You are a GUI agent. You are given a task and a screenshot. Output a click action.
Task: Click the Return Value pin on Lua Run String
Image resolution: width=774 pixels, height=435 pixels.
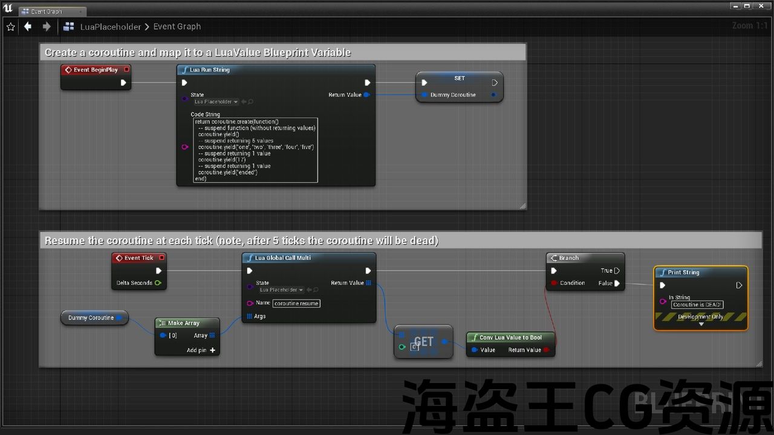tap(366, 95)
